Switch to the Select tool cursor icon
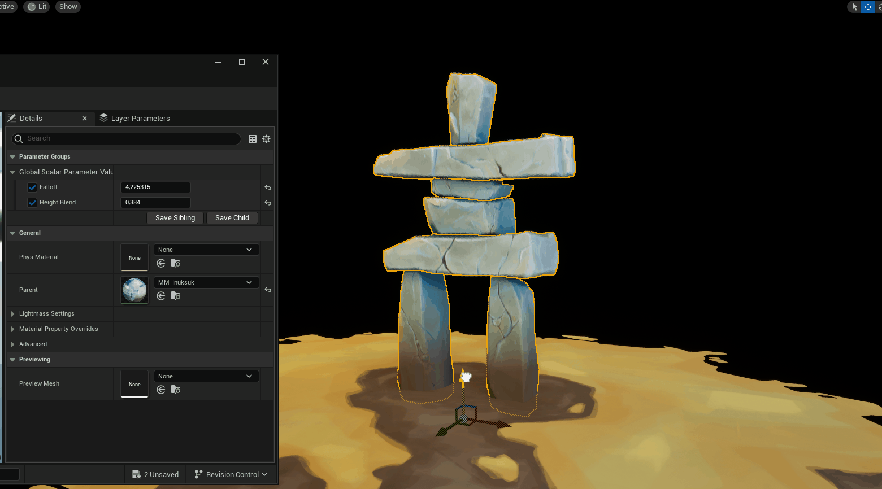882x489 pixels. pos(853,6)
